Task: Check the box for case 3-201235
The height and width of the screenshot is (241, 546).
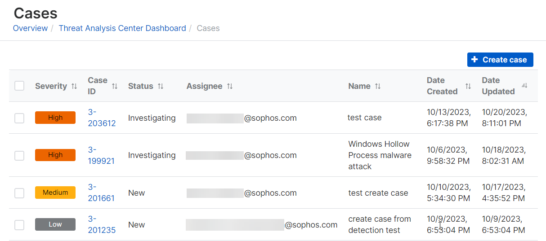Action: (x=19, y=225)
